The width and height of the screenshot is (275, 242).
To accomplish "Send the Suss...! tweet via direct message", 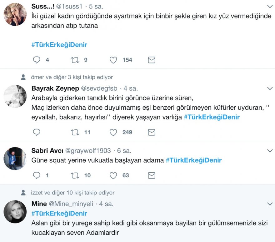I will coord(152,60).
